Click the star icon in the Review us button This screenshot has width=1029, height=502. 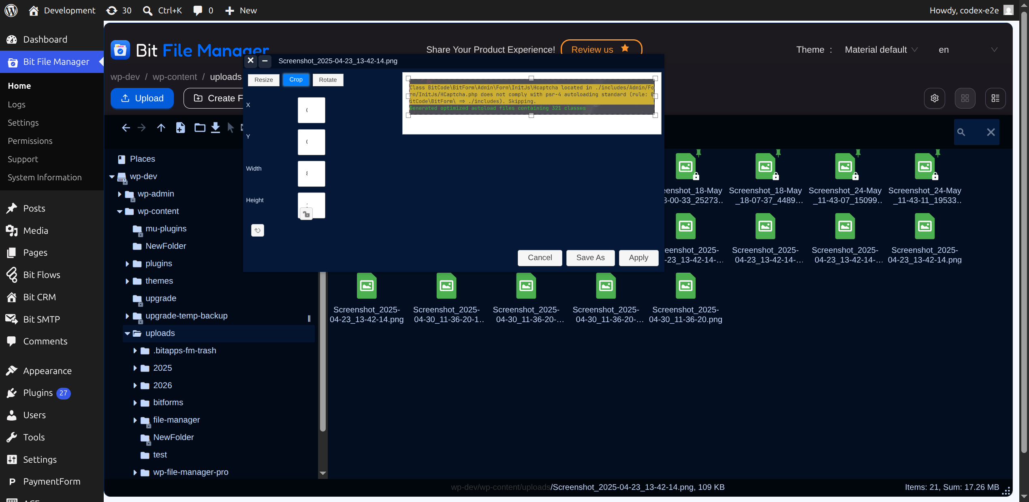[x=625, y=48]
